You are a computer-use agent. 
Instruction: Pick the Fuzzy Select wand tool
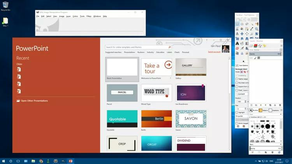point(252,24)
